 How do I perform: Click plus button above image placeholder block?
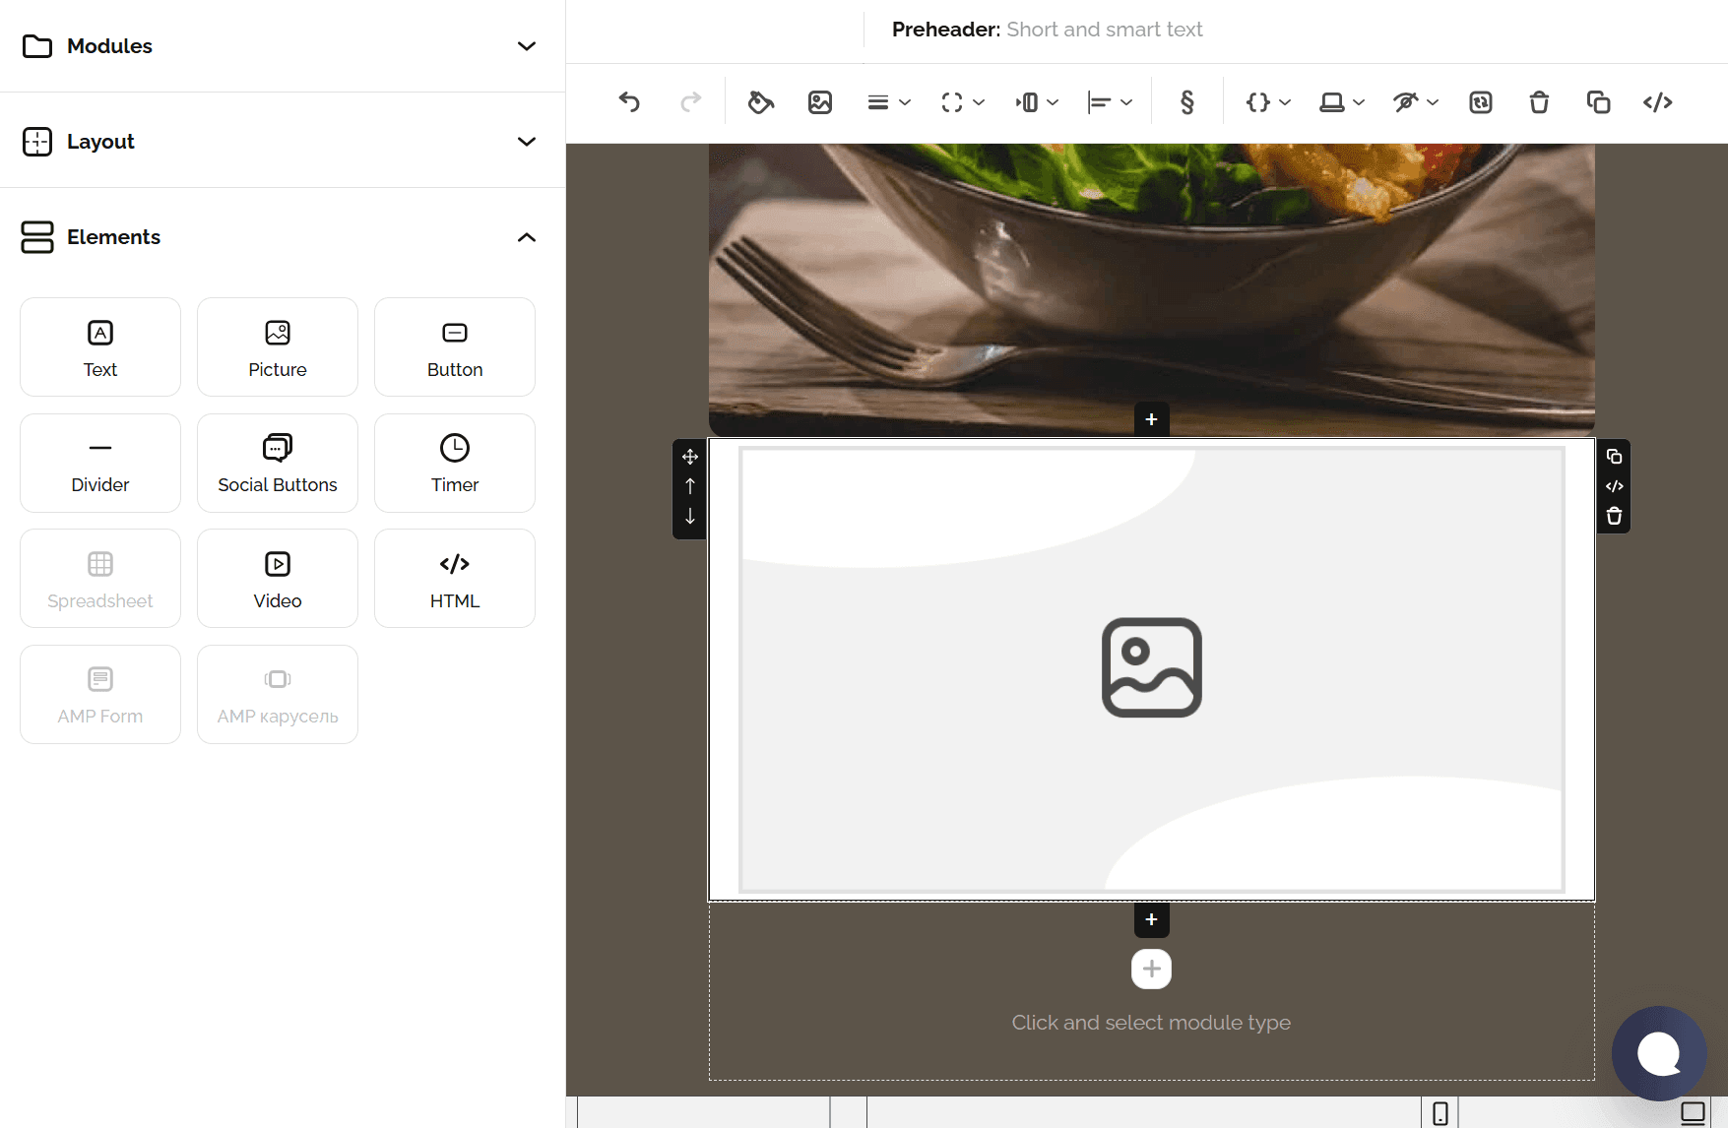pyautogui.click(x=1151, y=419)
